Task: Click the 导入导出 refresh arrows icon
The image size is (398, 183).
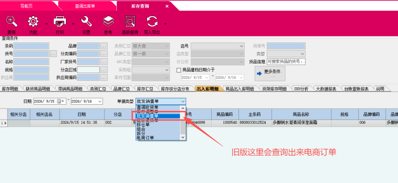Action: point(152,22)
